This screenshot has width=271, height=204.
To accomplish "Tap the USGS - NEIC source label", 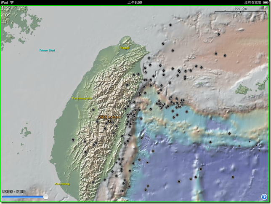I will 13,191.
